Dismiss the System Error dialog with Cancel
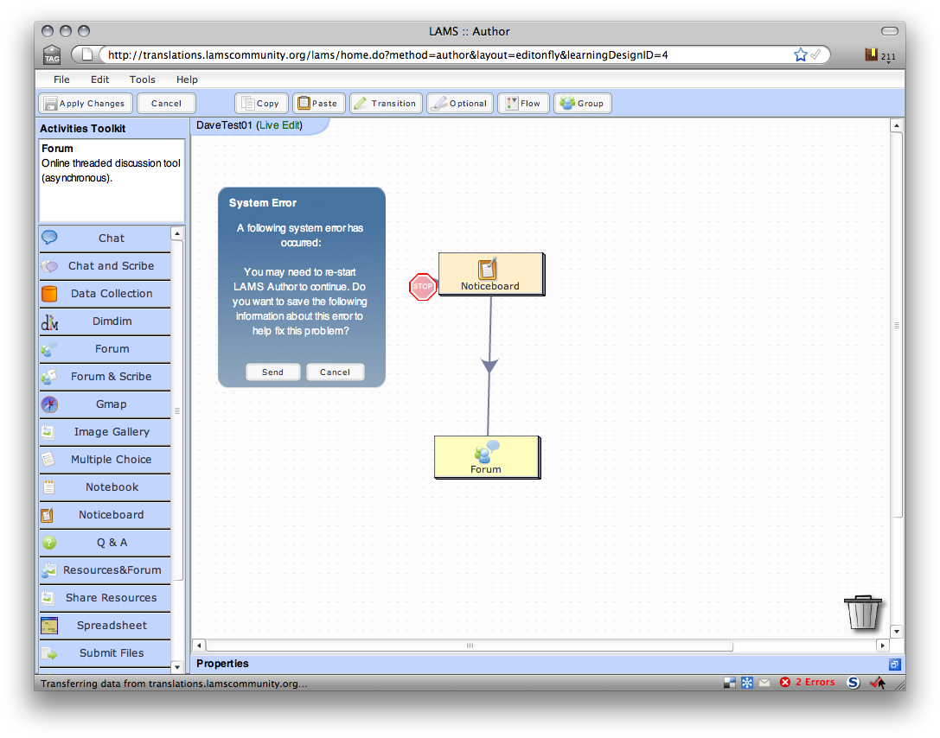The width and height of the screenshot is (940, 738). click(335, 372)
